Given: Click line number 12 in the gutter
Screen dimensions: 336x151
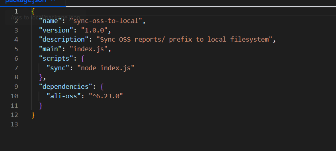Looking at the screenshot, I should (14, 115).
